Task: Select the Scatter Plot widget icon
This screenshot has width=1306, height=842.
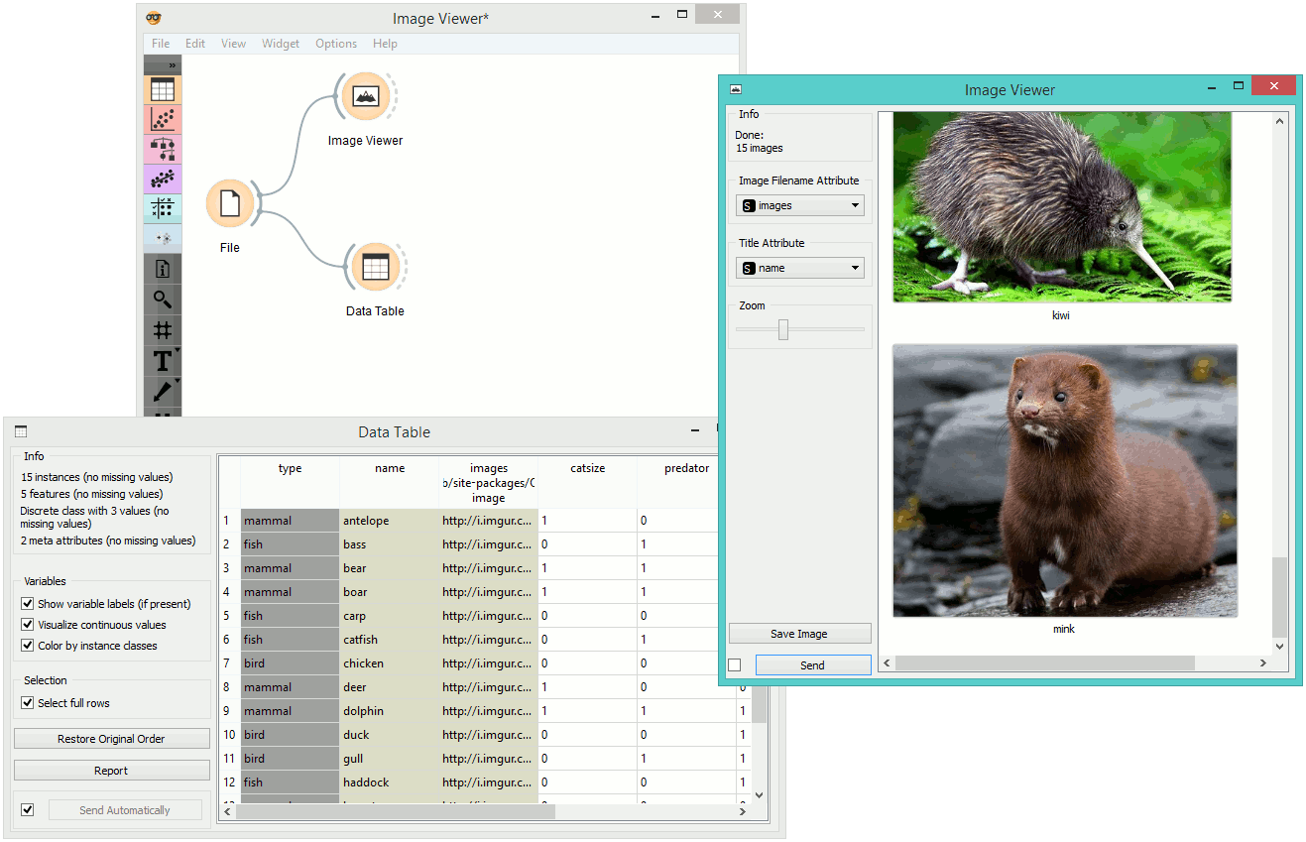Action: [162, 118]
